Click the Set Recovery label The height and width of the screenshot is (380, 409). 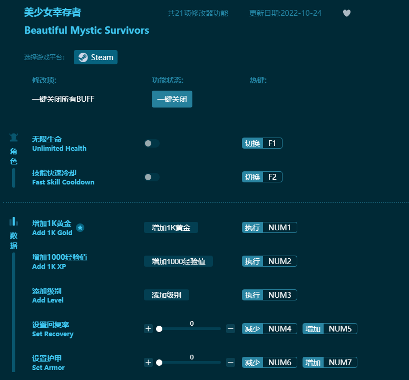click(x=53, y=334)
